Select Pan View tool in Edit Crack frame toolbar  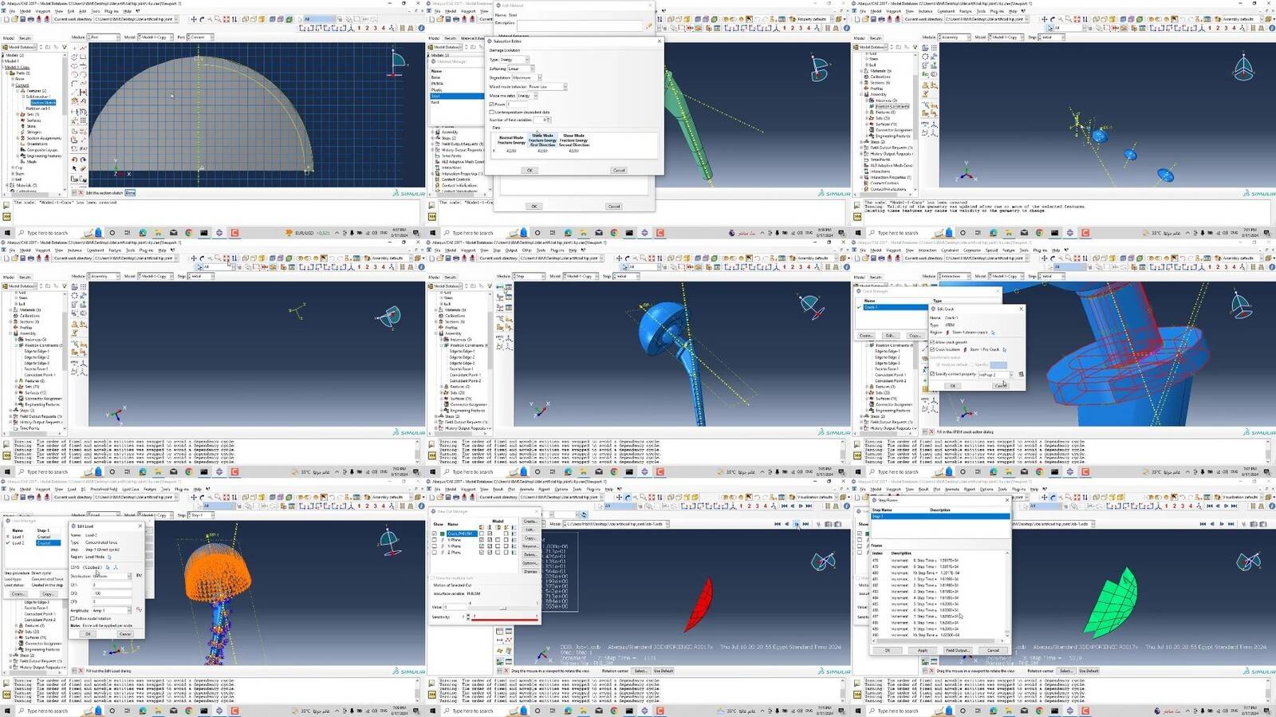pyautogui.click(x=1044, y=258)
